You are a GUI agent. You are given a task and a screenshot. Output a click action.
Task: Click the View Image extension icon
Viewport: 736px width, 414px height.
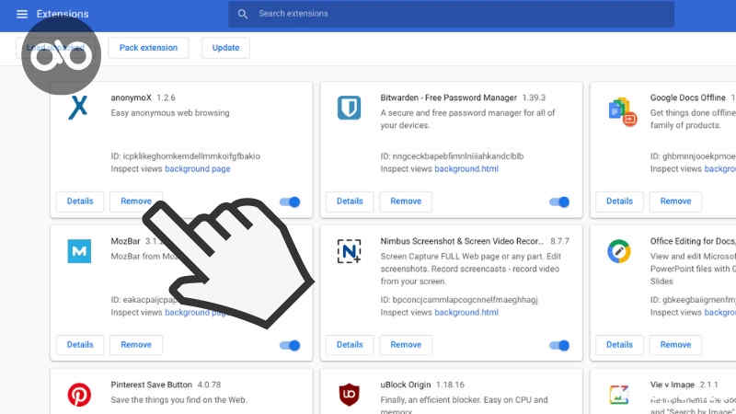(618, 395)
